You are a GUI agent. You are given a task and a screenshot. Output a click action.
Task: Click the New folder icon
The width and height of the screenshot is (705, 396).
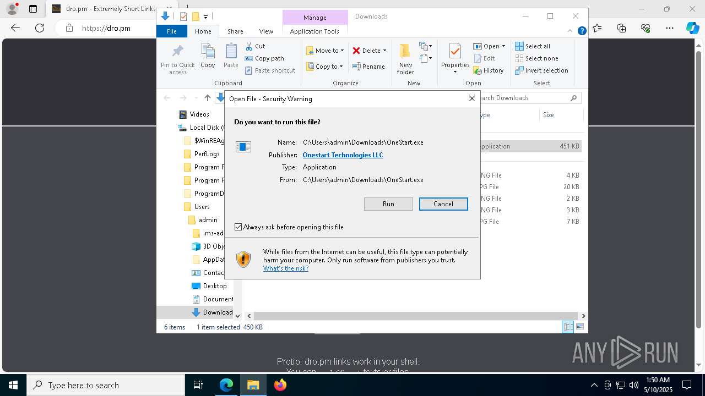(405, 51)
